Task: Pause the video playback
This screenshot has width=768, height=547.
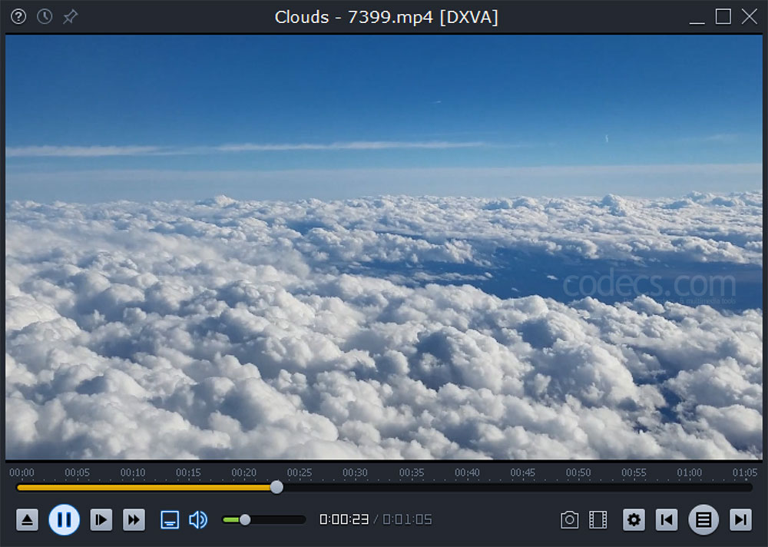Action: click(x=65, y=519)
